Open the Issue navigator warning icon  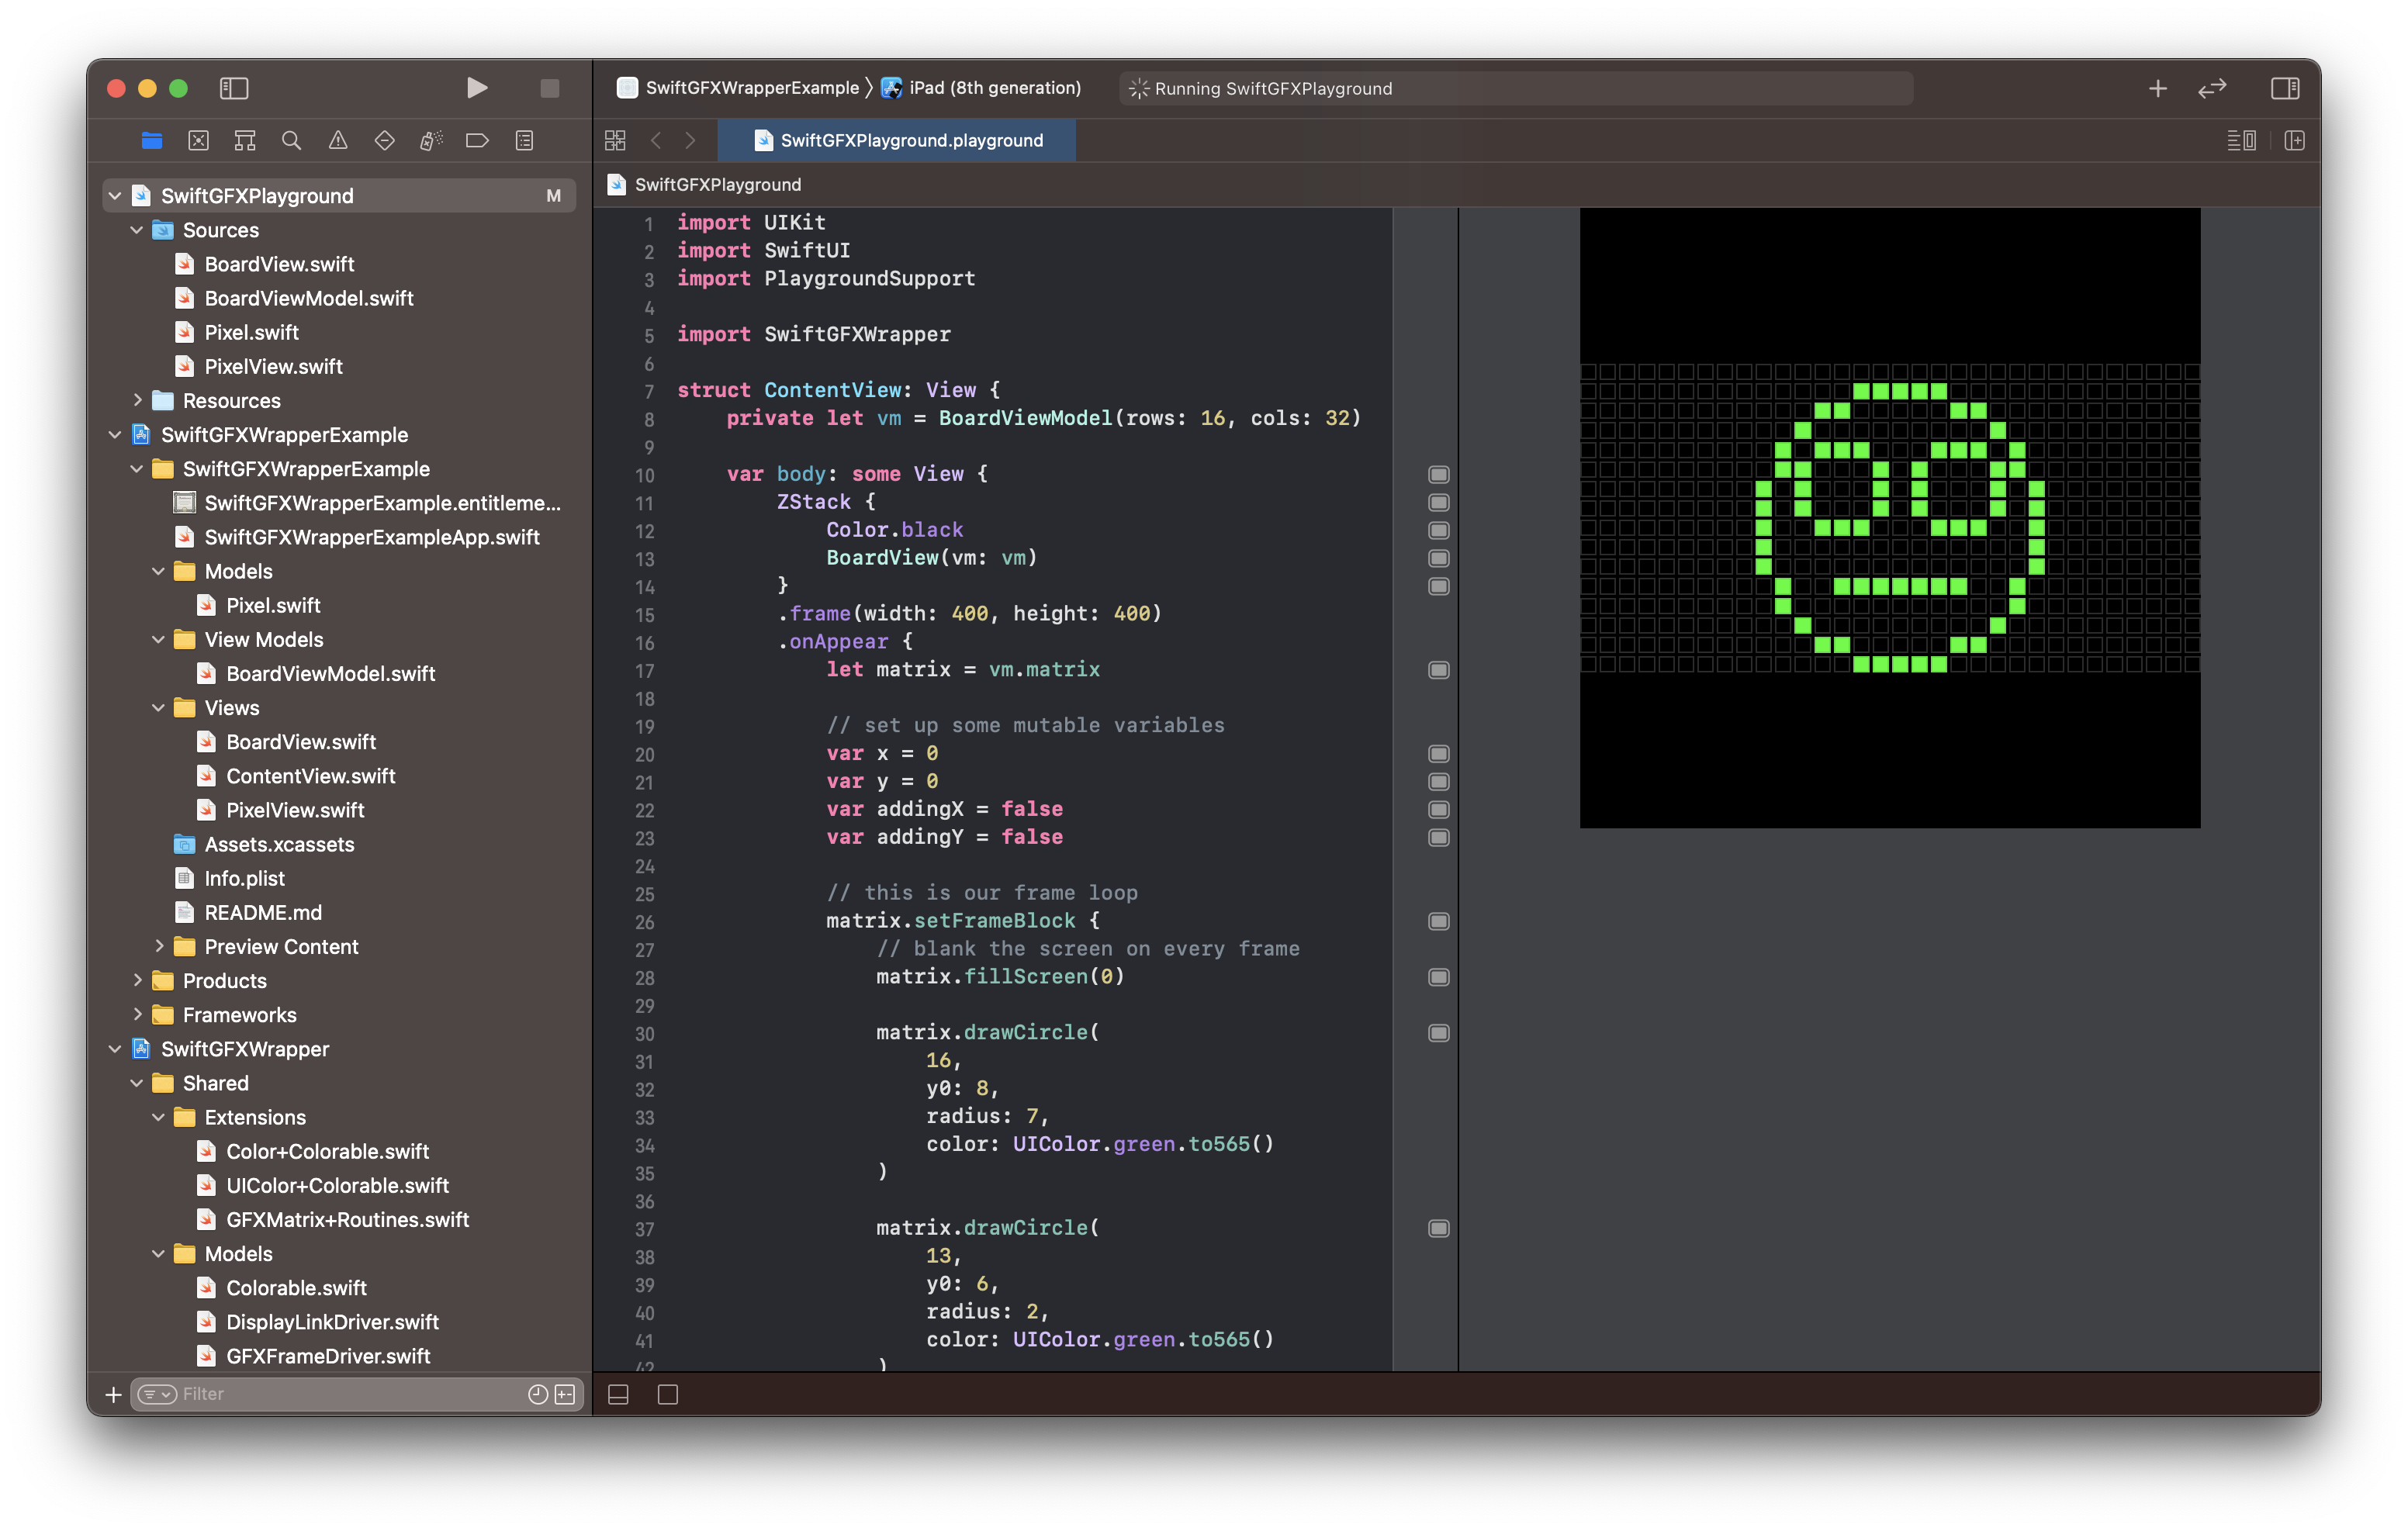(x=338, y=141)
